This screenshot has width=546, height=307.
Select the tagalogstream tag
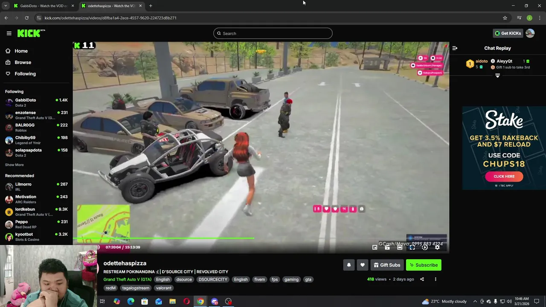[136, 288]
